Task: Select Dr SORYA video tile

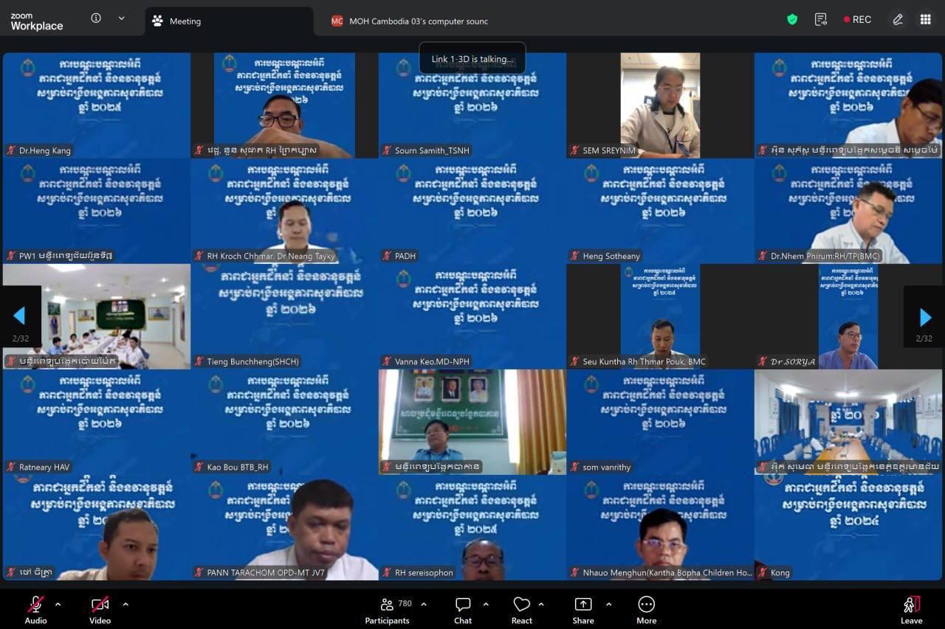Action: (x=848, y=316)
